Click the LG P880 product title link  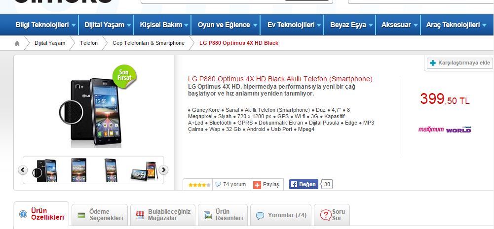280,79
